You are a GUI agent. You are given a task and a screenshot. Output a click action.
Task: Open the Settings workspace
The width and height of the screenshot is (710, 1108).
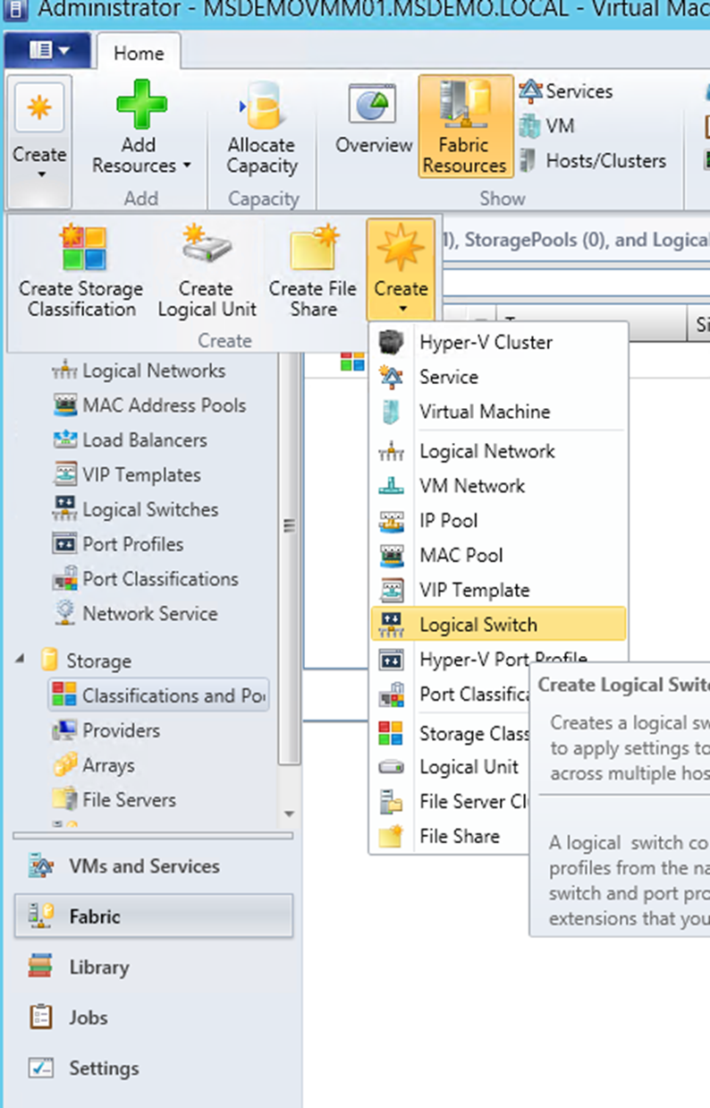coord(153,1069)
